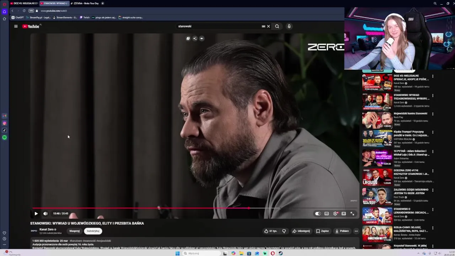Dislike the video

[x=284, y=231]
